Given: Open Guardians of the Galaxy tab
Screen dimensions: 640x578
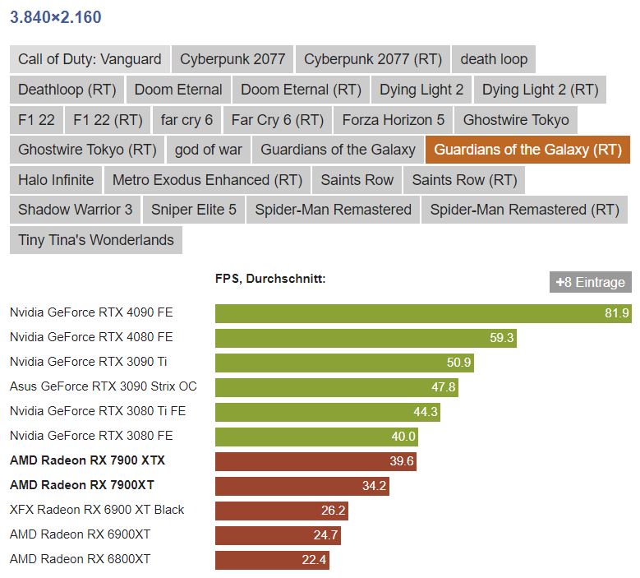Looking at the screenshot, I should coord(338,150).
